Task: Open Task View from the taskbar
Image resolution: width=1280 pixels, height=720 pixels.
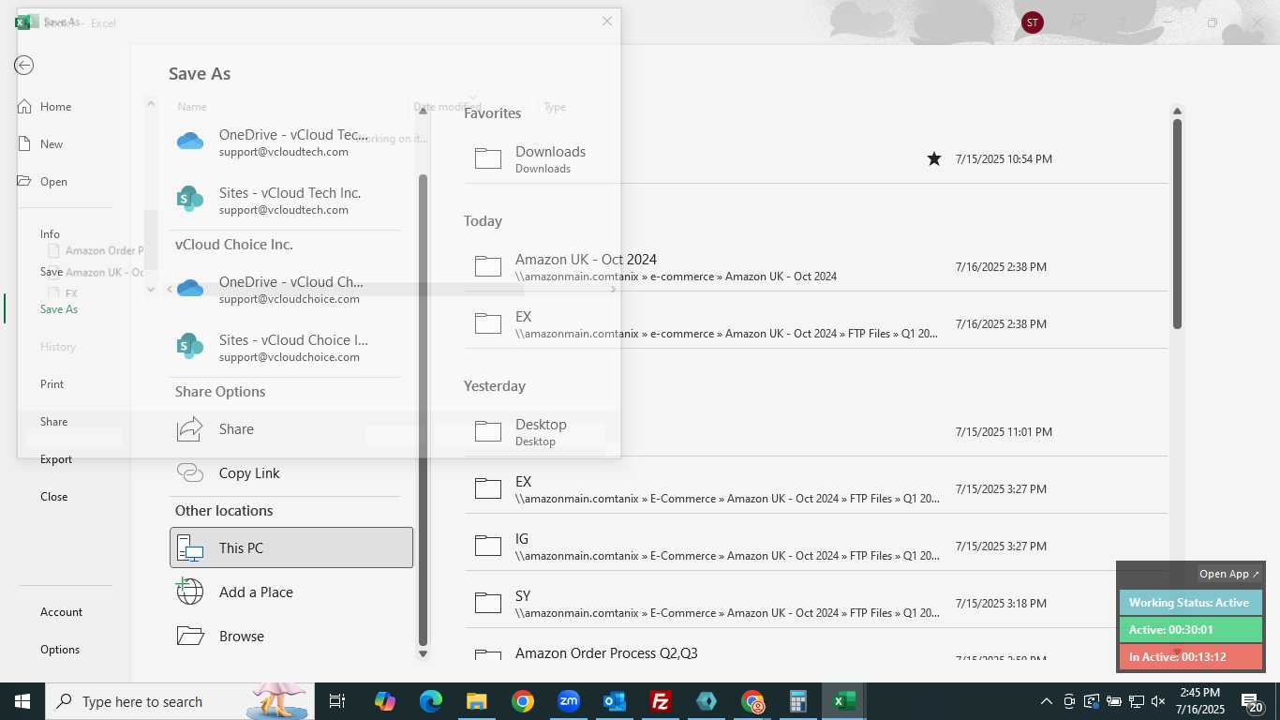Action: [x=337, y=701]
